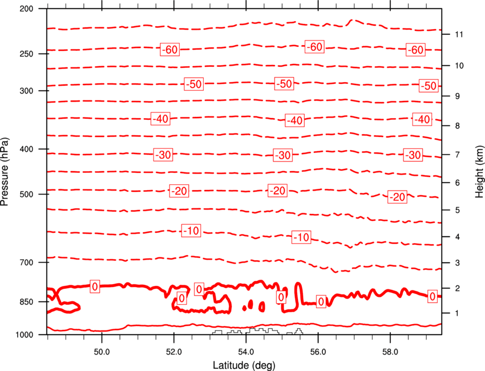The width and height of the screenshot is (485, 371).
Task: Click the 'Latitude (deg)' axis title
Action: (244, 365)
